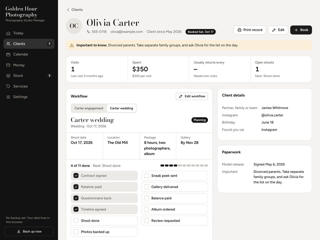Click the warning triangle icon in alert
320x240 pixels.
tap(72, 45)
